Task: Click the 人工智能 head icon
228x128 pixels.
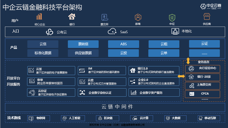Action: point(65,118)
